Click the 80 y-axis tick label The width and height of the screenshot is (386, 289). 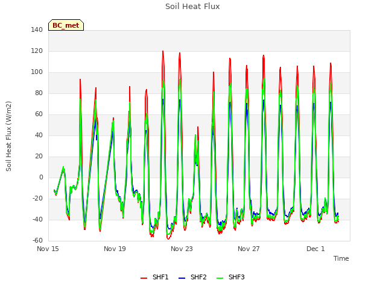coord(39,93)
